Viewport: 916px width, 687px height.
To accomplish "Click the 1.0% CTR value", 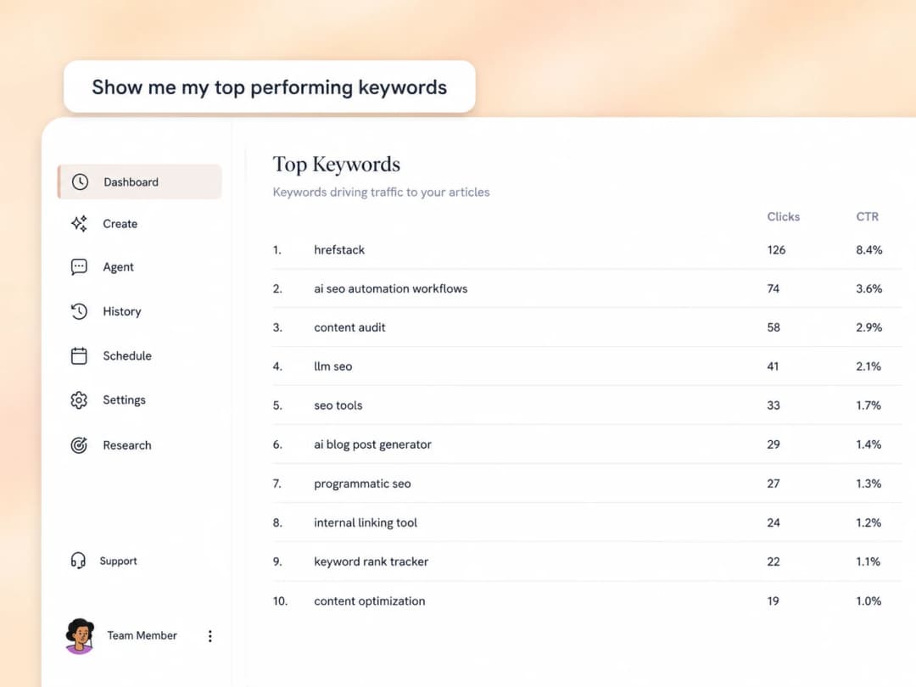I will (x=869, y=601).
